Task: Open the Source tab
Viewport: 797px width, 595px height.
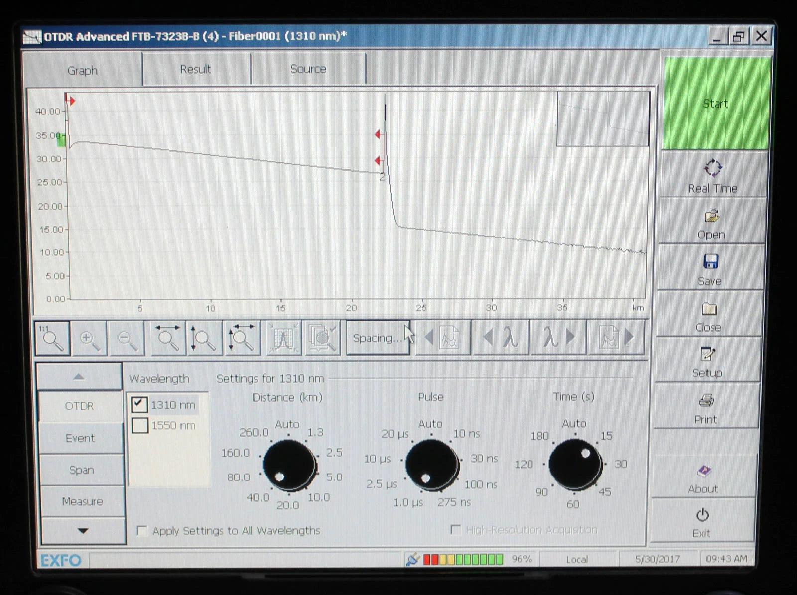Action: [x=308, y=69]
